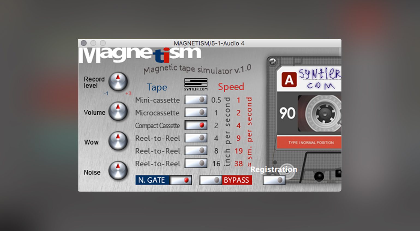This screenshot has width=420, height=231.
Task: Enable the 4 inch per second Reel-to-Reel switch
Action: [x=196, y=138]
